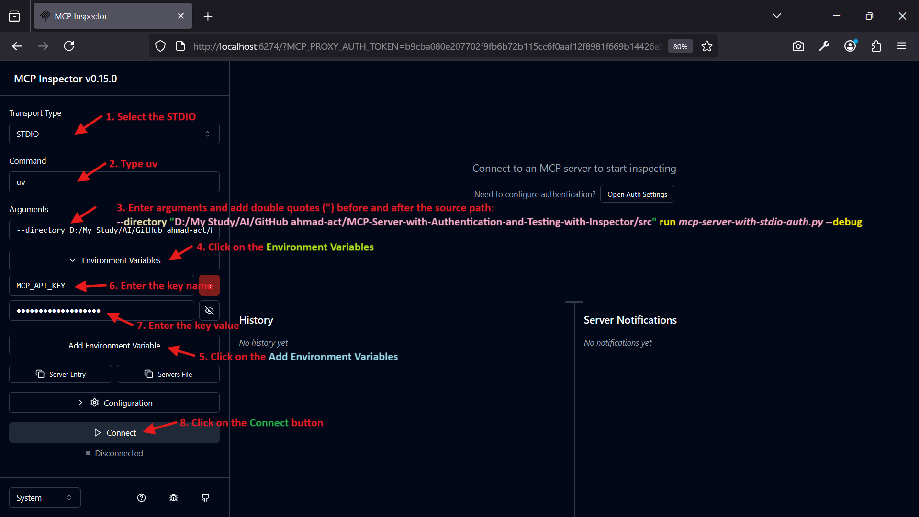Click the MCP_API_KEY name field
The image size is (919, 517).
coord(101,286)
